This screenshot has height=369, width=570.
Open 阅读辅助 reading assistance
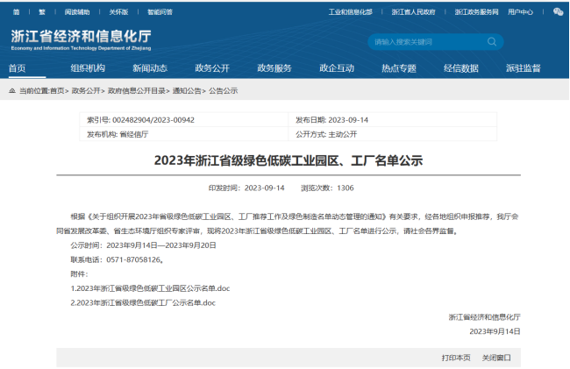point(76,12)
